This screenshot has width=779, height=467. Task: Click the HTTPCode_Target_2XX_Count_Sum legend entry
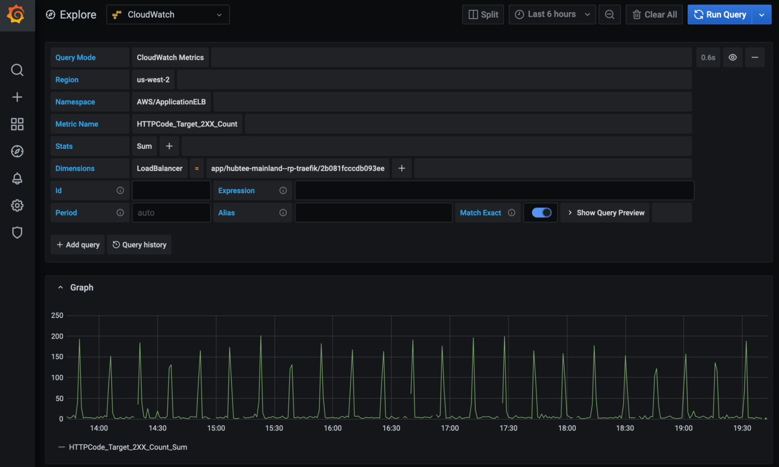[128, 447]
